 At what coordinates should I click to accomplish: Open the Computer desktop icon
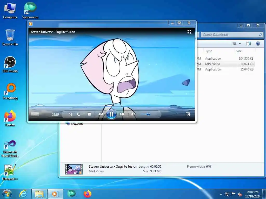[x=10, y=11]
